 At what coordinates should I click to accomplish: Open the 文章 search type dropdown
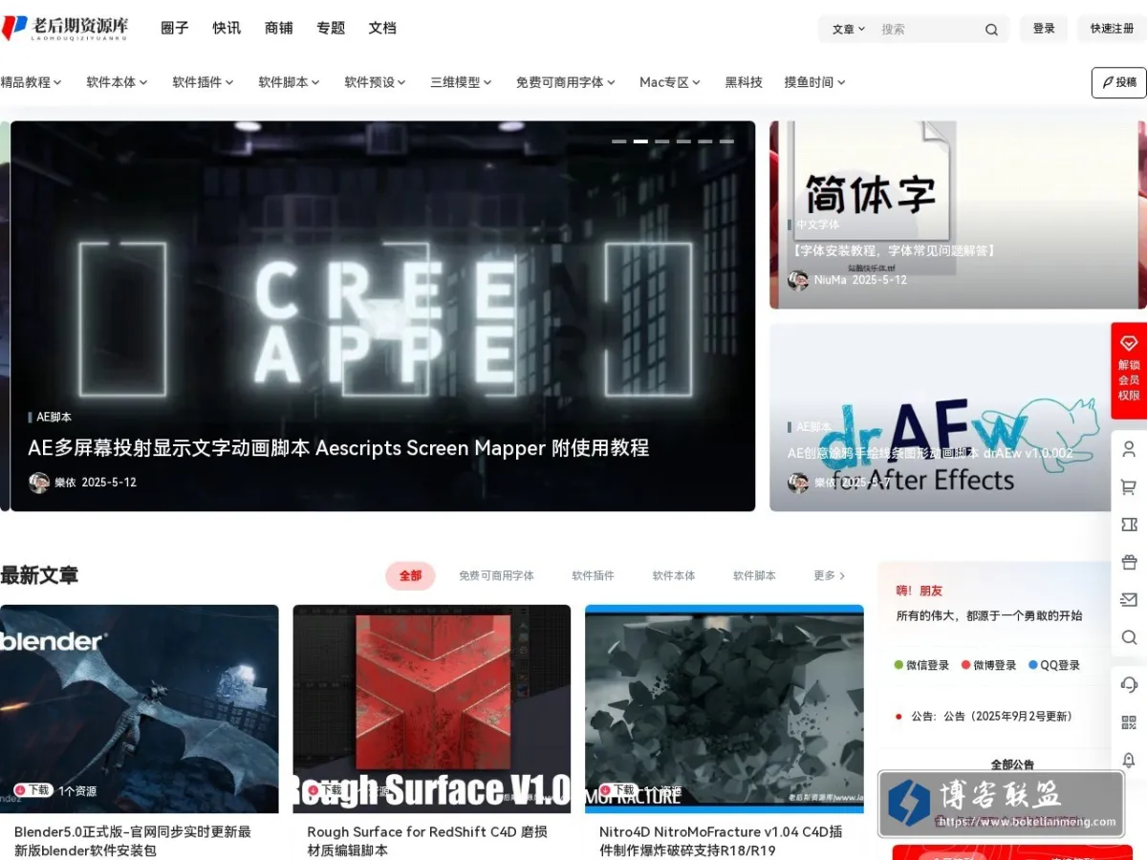click(848, 30)
